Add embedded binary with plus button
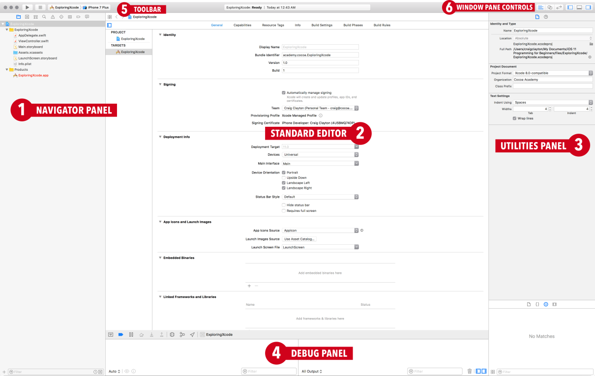Viewport: 595px width, 376px height. pos(249,286)
